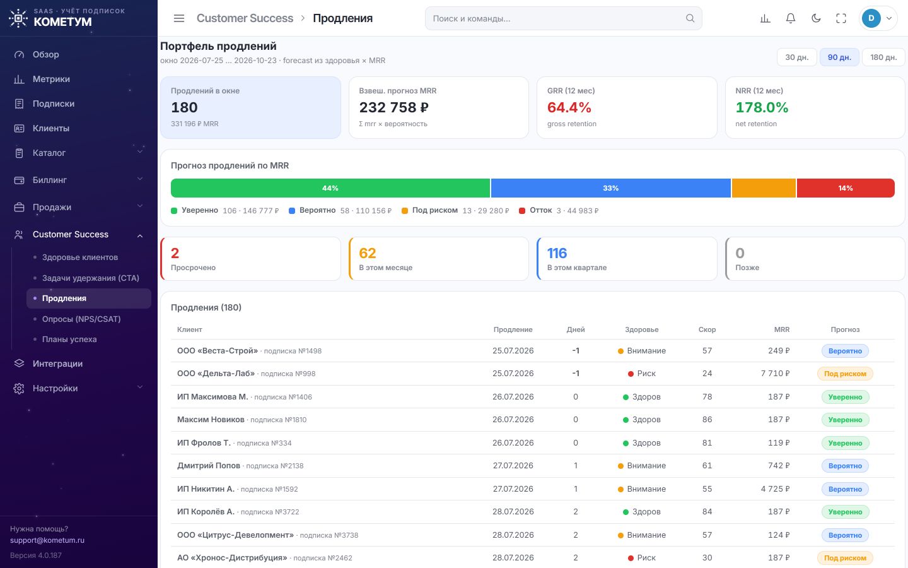The image size is (908, 568).
Task: Filter by Позже card
Action: pyautogui.click(x=815, y=259)
